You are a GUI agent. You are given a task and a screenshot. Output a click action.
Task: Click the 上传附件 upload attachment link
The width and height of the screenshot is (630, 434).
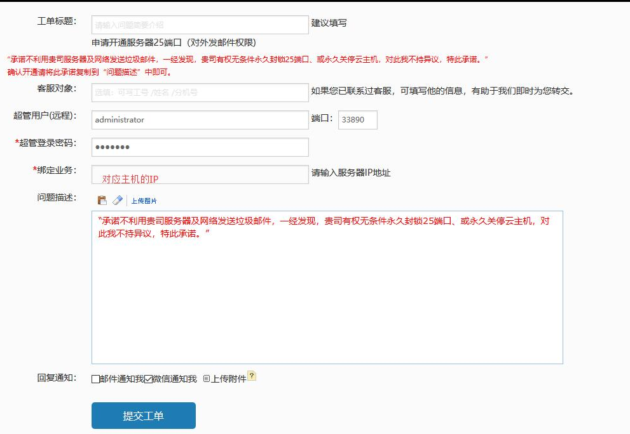click(x=229, y=377)
